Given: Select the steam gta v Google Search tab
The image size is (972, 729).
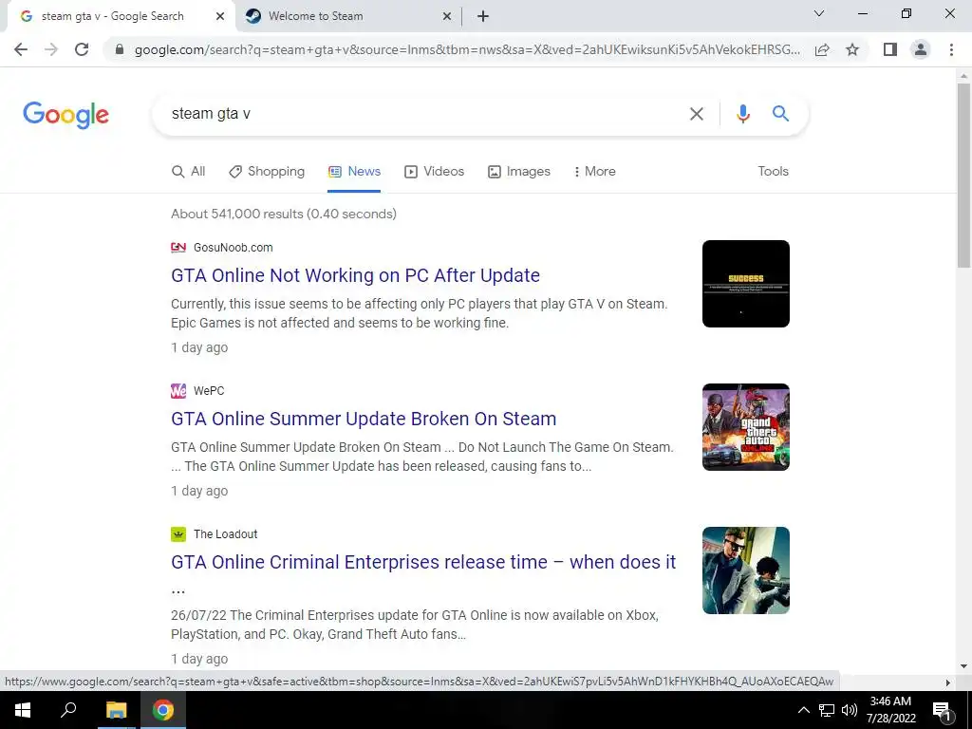Looking at the screenshot, I should [121, 17].
